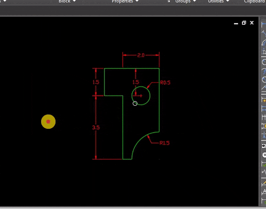Select the Aligned dimension tool

click(264, 33)
